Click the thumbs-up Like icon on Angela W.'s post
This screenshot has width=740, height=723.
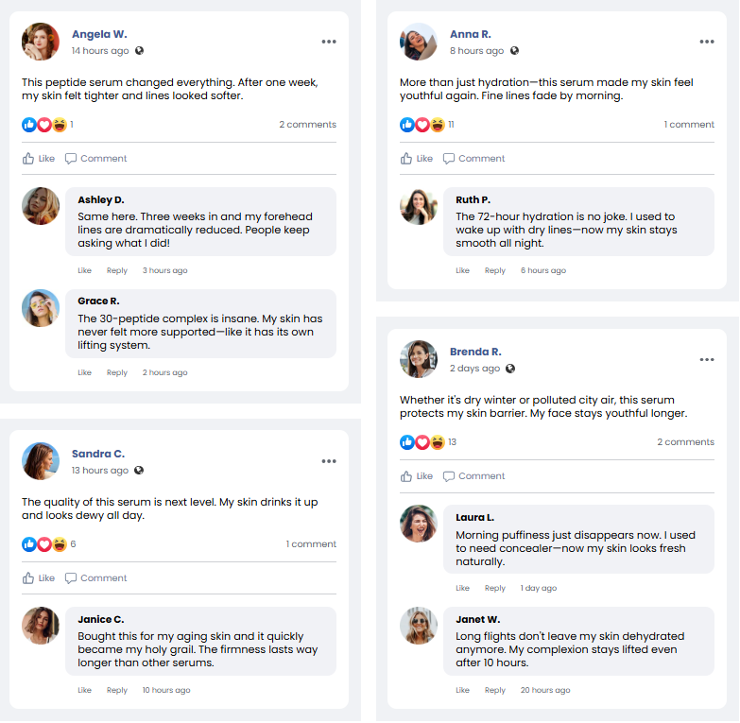[28, 159]
